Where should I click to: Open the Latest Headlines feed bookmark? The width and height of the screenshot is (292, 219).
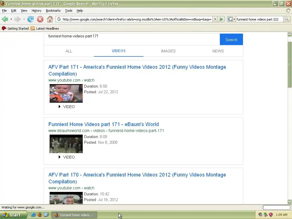(x=45, y=28)
